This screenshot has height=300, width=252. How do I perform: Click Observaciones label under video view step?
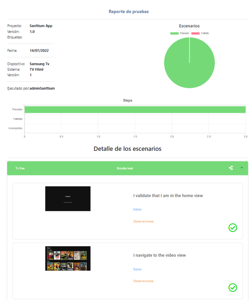pos(144,281)
